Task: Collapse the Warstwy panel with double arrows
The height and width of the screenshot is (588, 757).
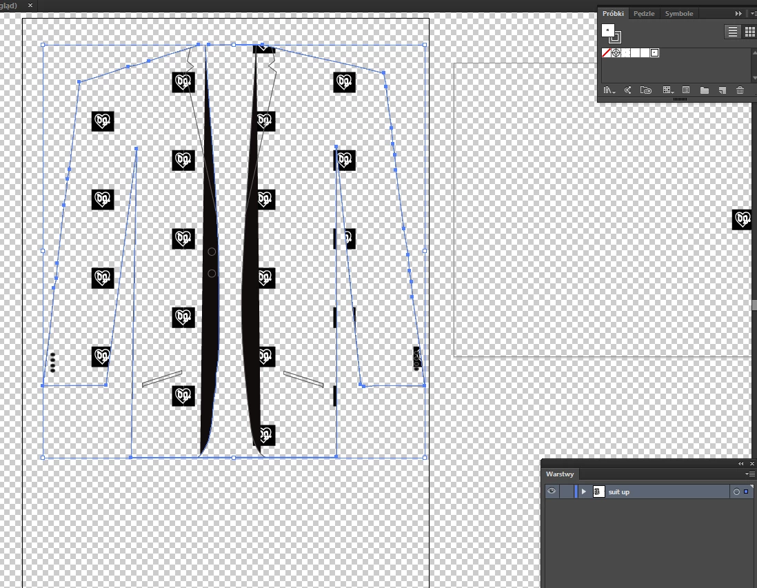Action: pos(740,463)
